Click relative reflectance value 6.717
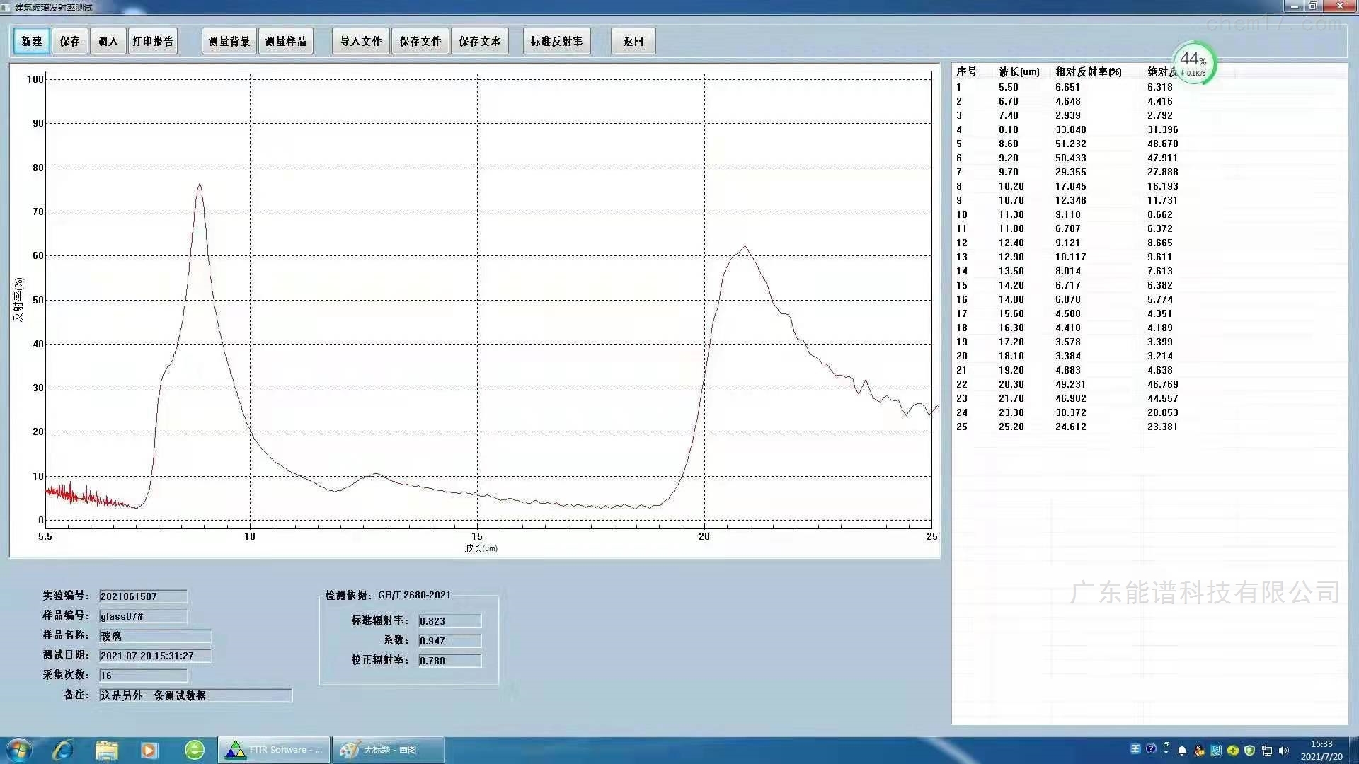The width and height of the screenshot is (1359, 764). (1067, 285)
